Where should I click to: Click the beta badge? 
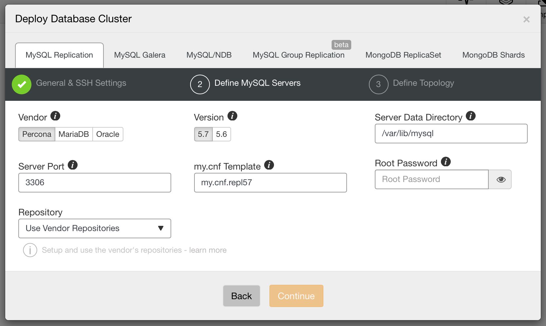click(x=341, y=45)
